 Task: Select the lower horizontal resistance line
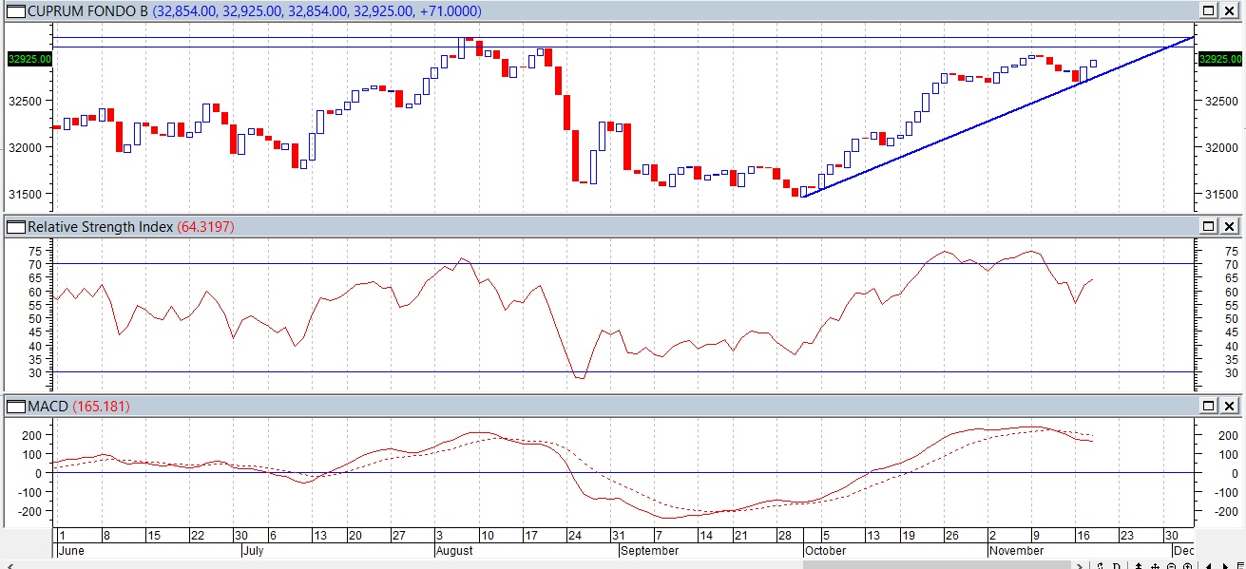click(x=623, y=47)
